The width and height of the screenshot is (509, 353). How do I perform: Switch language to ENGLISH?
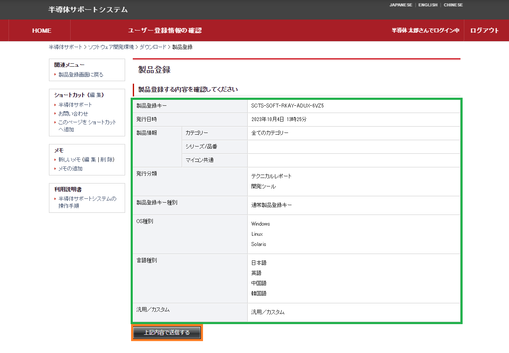click(428, 5)
